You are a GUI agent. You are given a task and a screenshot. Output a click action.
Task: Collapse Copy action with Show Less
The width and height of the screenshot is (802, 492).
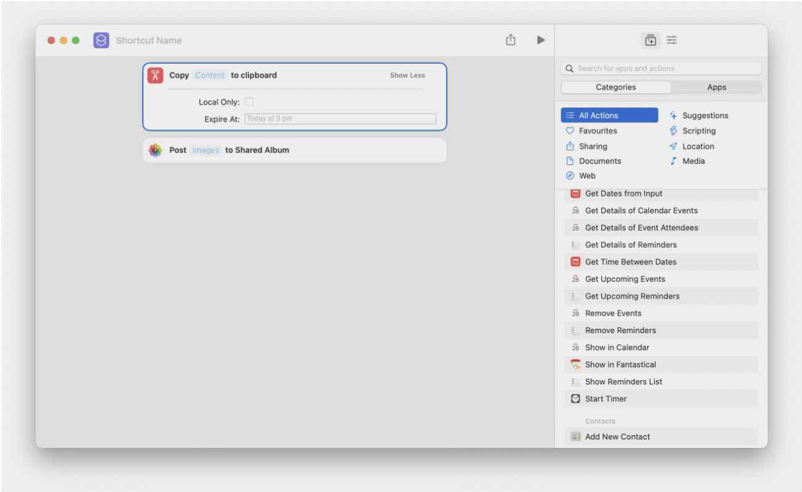pos(407,75)
